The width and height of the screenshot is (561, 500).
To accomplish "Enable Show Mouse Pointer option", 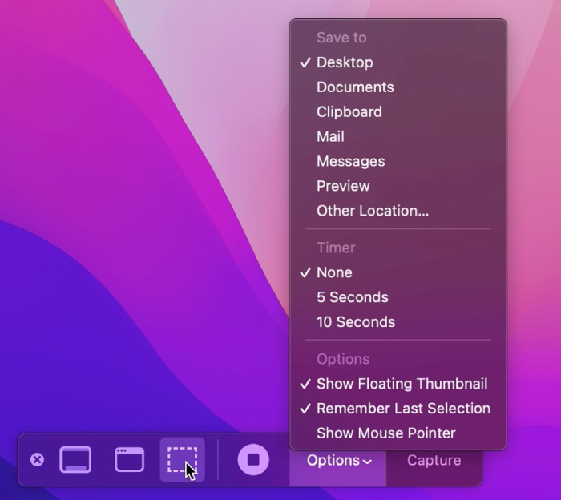I will 385,433.
